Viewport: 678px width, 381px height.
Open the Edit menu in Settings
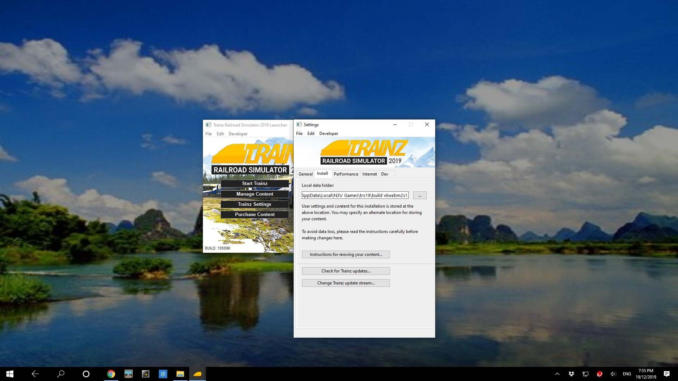[311, 134]
